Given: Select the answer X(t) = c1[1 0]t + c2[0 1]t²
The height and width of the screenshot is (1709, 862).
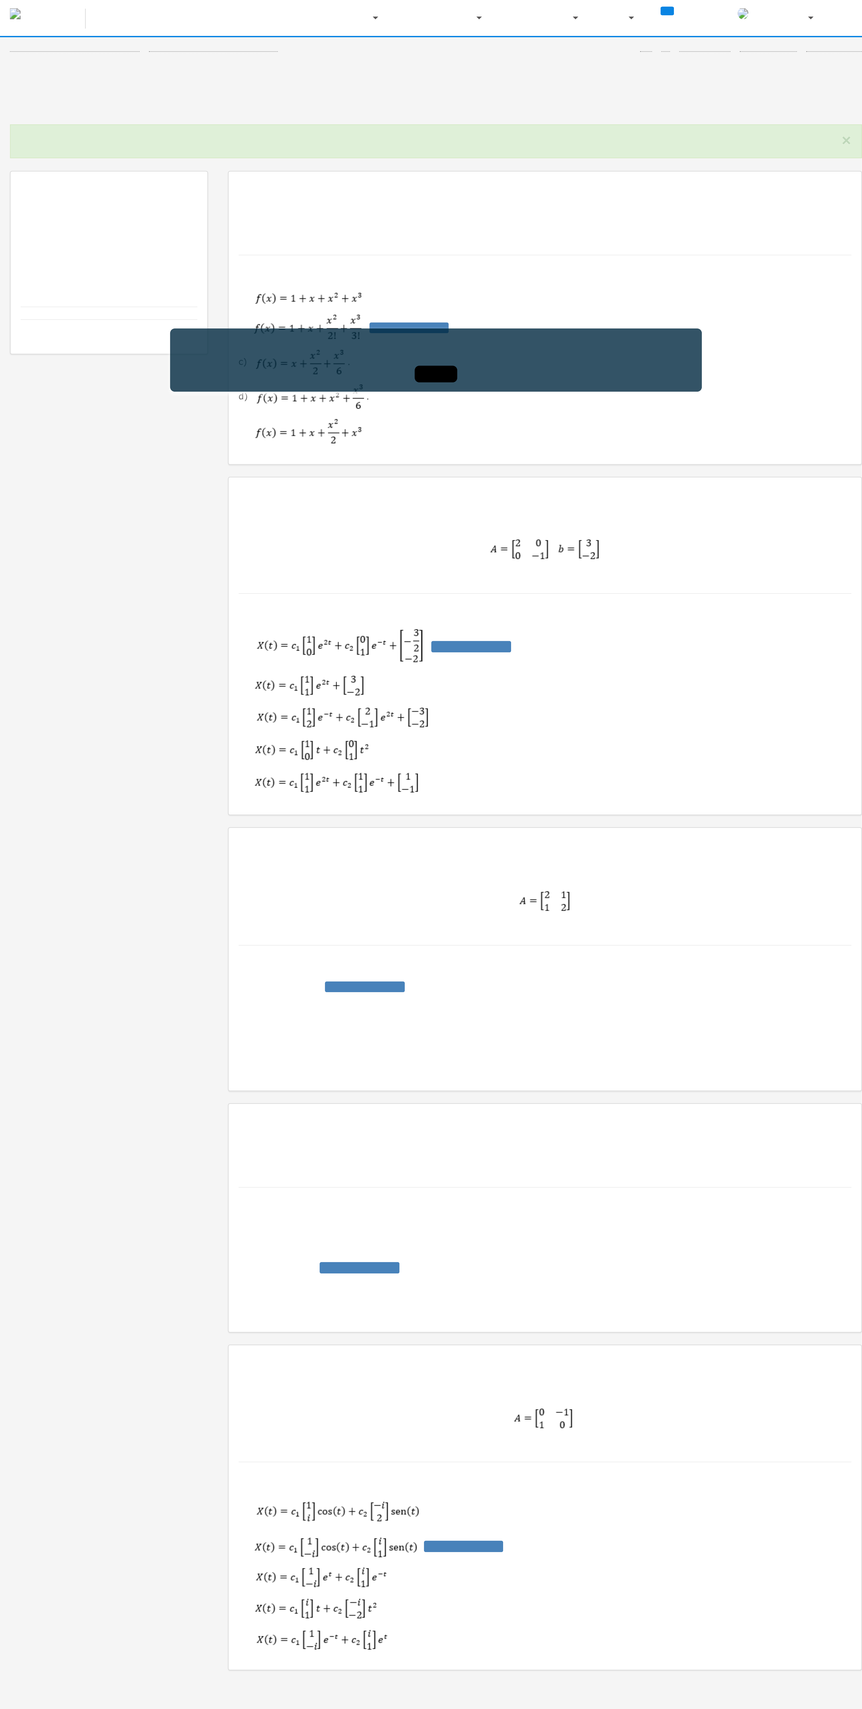Looking at the screenshot, I should (312, 750).
